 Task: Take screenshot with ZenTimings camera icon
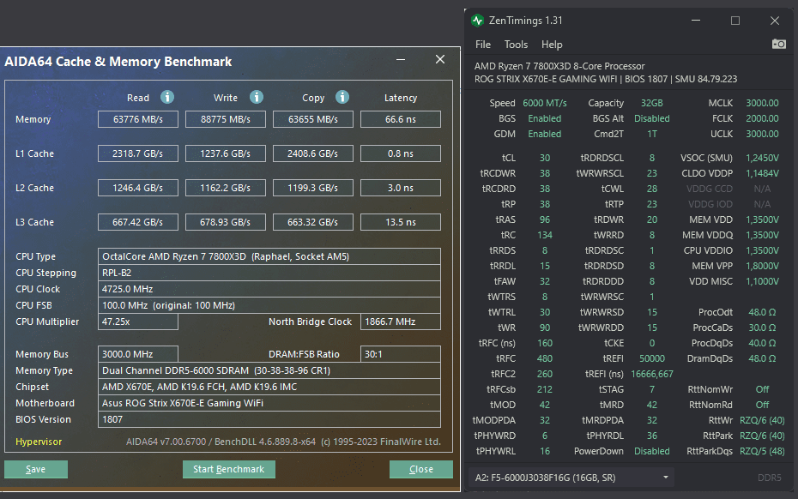click(x=778, y=45)
